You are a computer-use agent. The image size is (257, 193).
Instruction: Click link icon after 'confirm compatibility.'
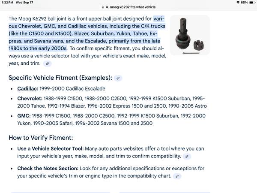187,157
